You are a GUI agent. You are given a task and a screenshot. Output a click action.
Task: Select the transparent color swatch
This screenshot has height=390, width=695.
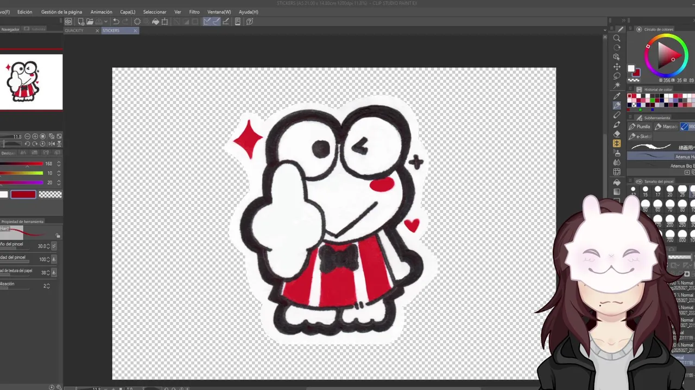coord(50,194)
